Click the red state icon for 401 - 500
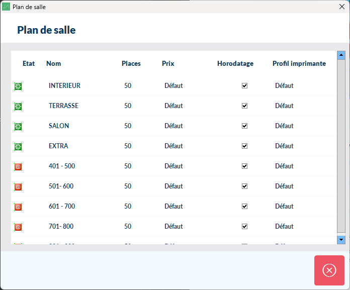This screenshot has height=290, width=350. click(x=18, y=167)
